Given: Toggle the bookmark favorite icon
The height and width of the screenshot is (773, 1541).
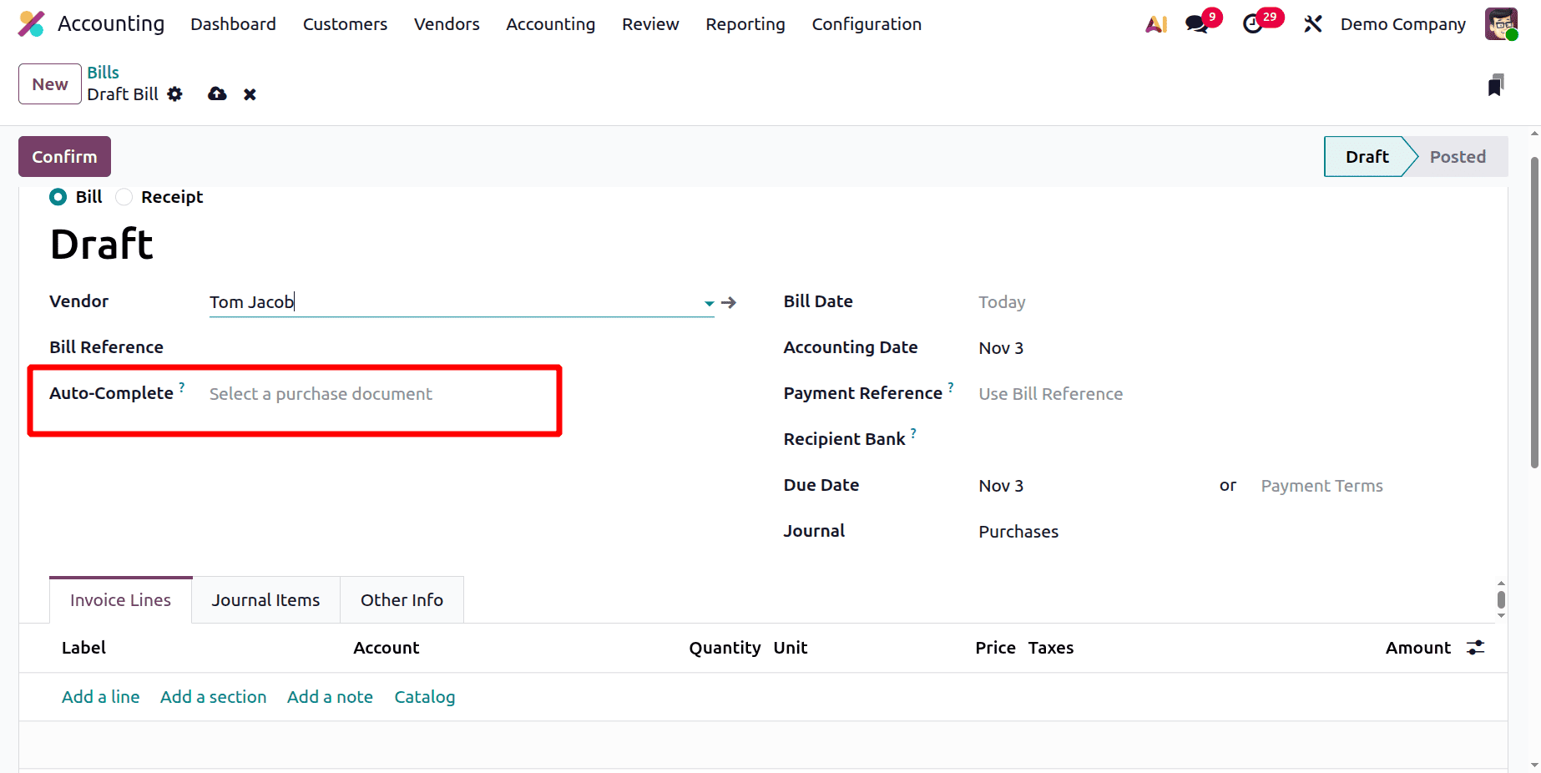Looking at the screenshot, I should (x=1497, y=83).
